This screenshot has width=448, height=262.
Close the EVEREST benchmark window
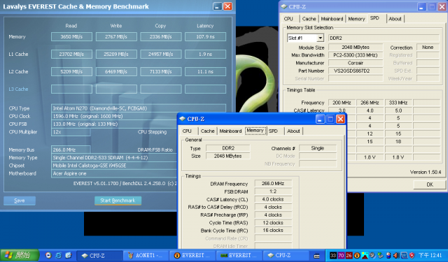point(227,6)
